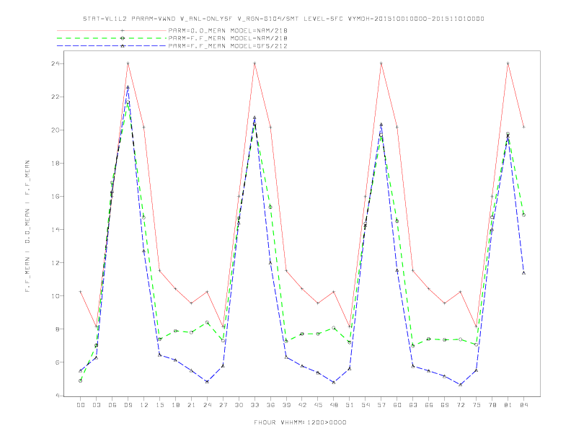The height and width of the screenshot is (441, 571).
Task: Click x-axis tick label 48
Action: pyautogui.click(x=334, y=405)
